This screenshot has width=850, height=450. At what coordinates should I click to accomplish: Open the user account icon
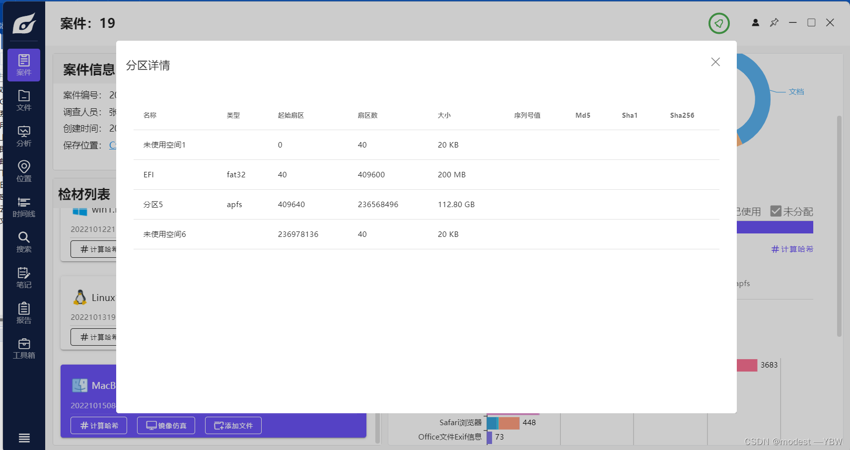(x=755, y=23)
